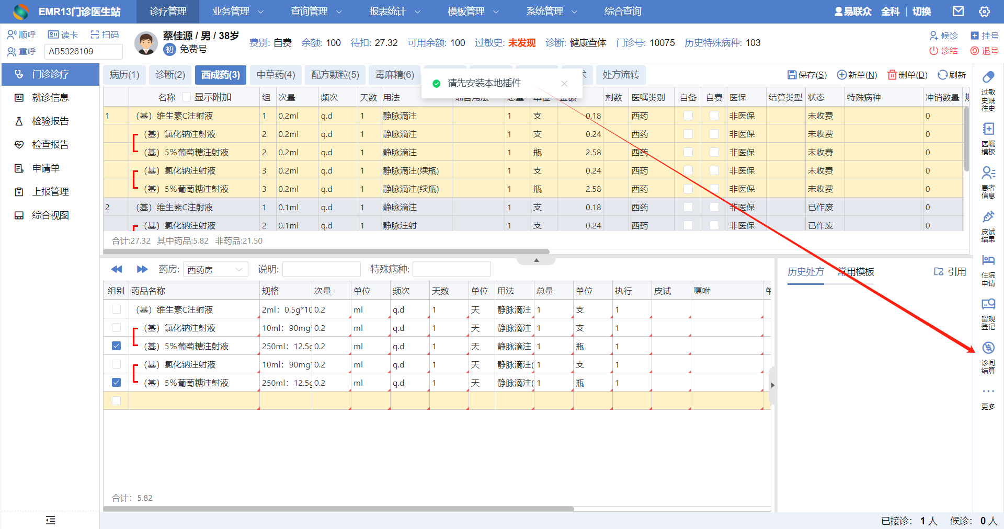Click the 刷新 refresh button
Viewport: 1004px width, 529px height.
click(952, 75)
